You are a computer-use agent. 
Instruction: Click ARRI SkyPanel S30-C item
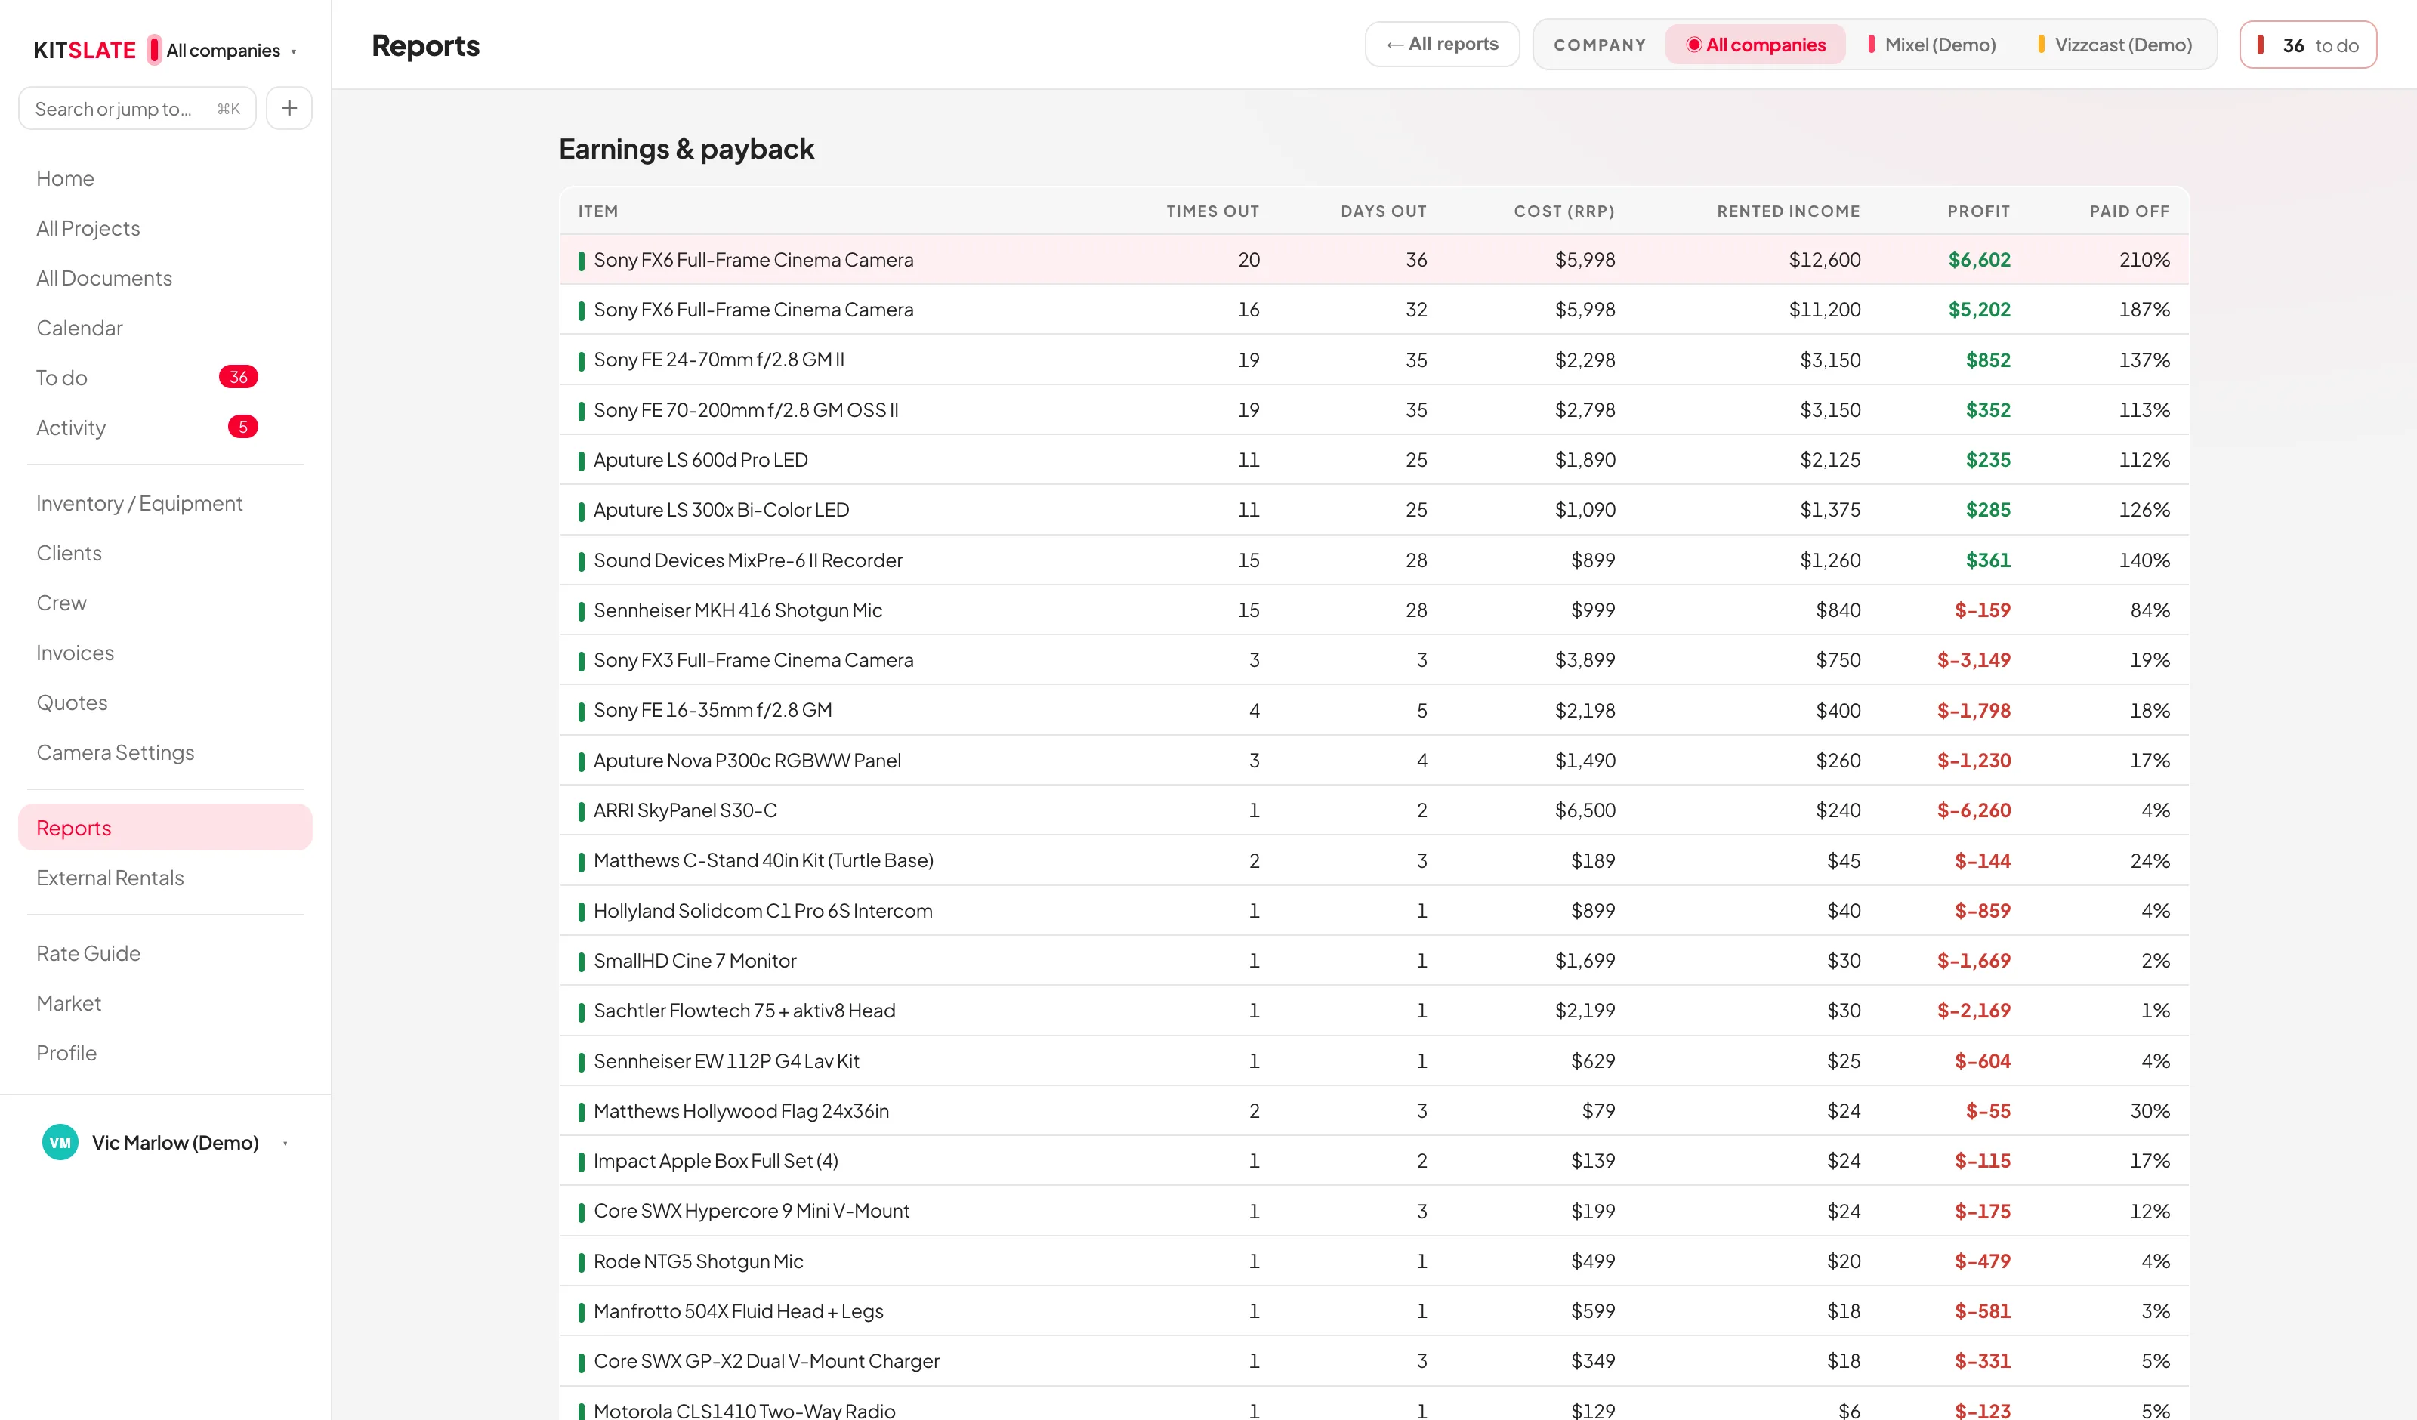coord(686,810)
